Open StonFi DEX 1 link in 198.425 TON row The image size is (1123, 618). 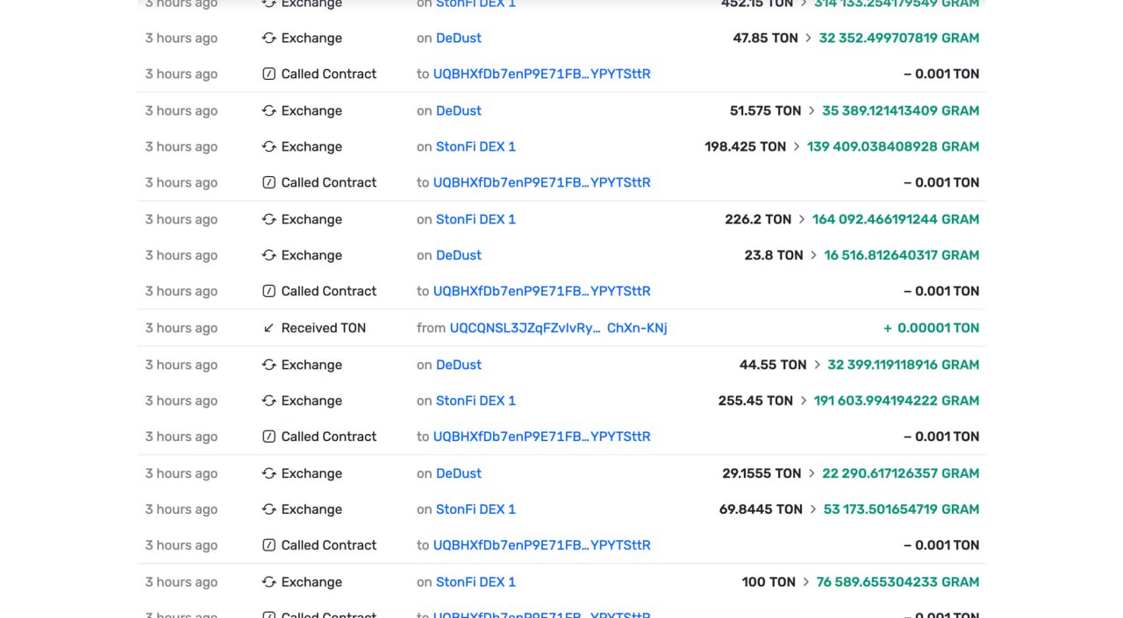coord(476,147)
